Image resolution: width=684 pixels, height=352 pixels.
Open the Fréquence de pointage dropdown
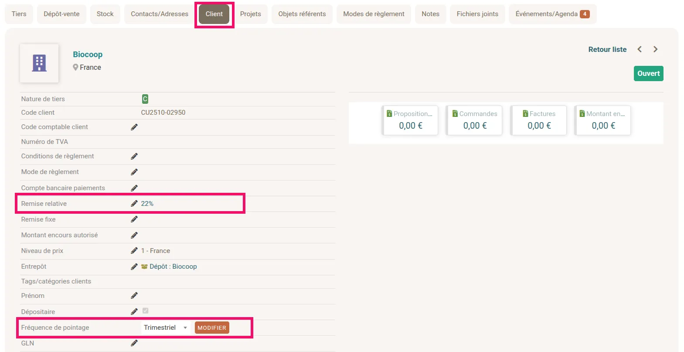[x=166, y=328]
